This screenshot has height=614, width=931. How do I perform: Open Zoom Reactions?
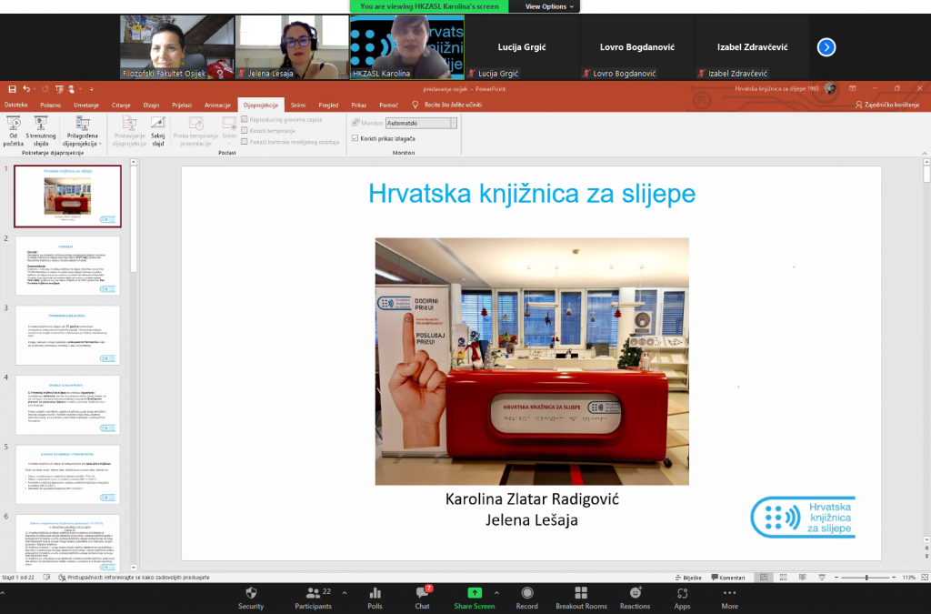pos(636,598)
